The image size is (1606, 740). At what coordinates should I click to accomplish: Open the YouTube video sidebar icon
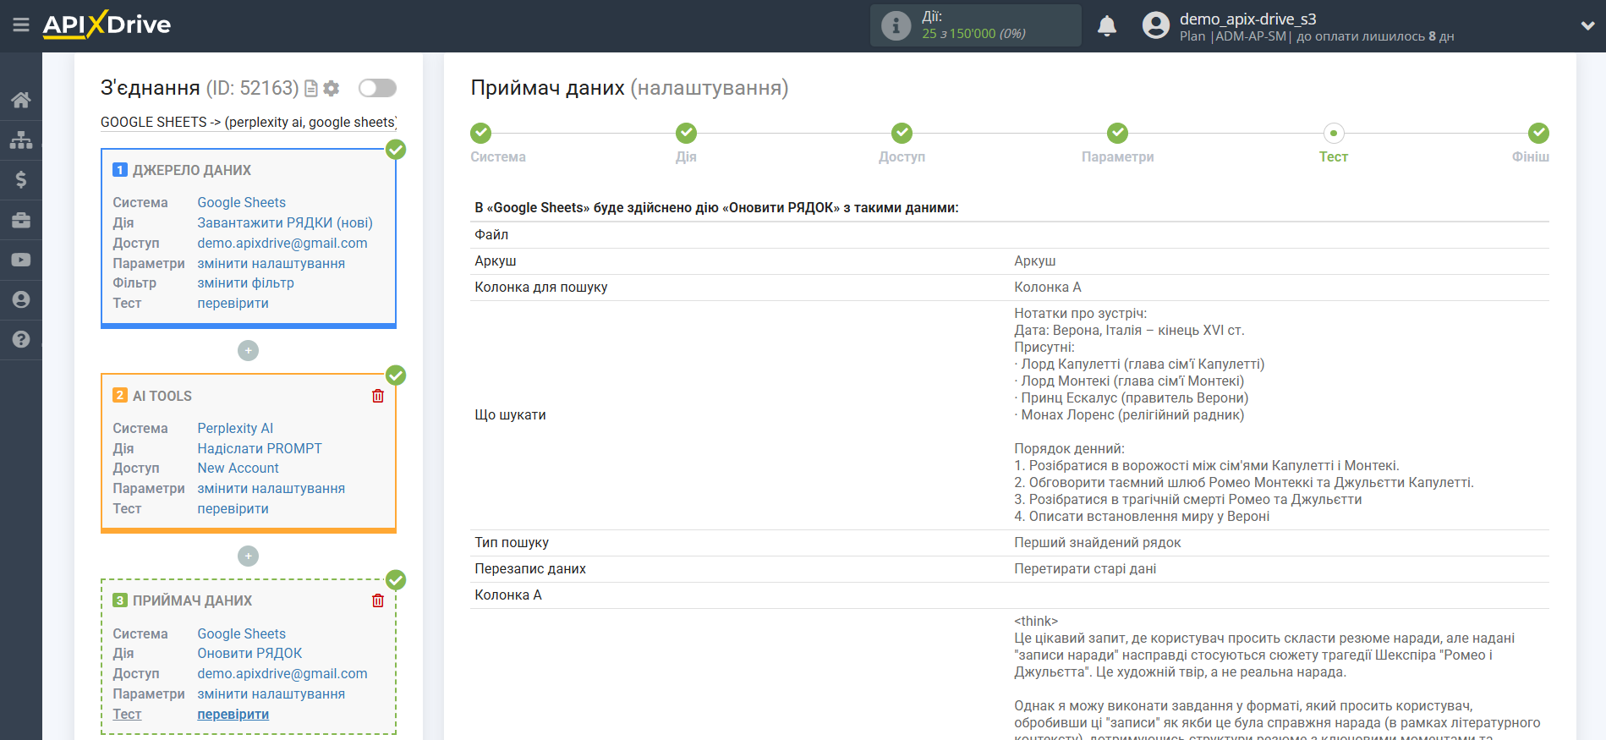(x=21, y=260)
